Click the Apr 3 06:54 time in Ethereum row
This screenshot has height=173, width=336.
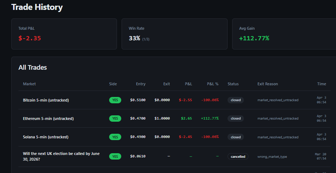click(x=321, y=119)
